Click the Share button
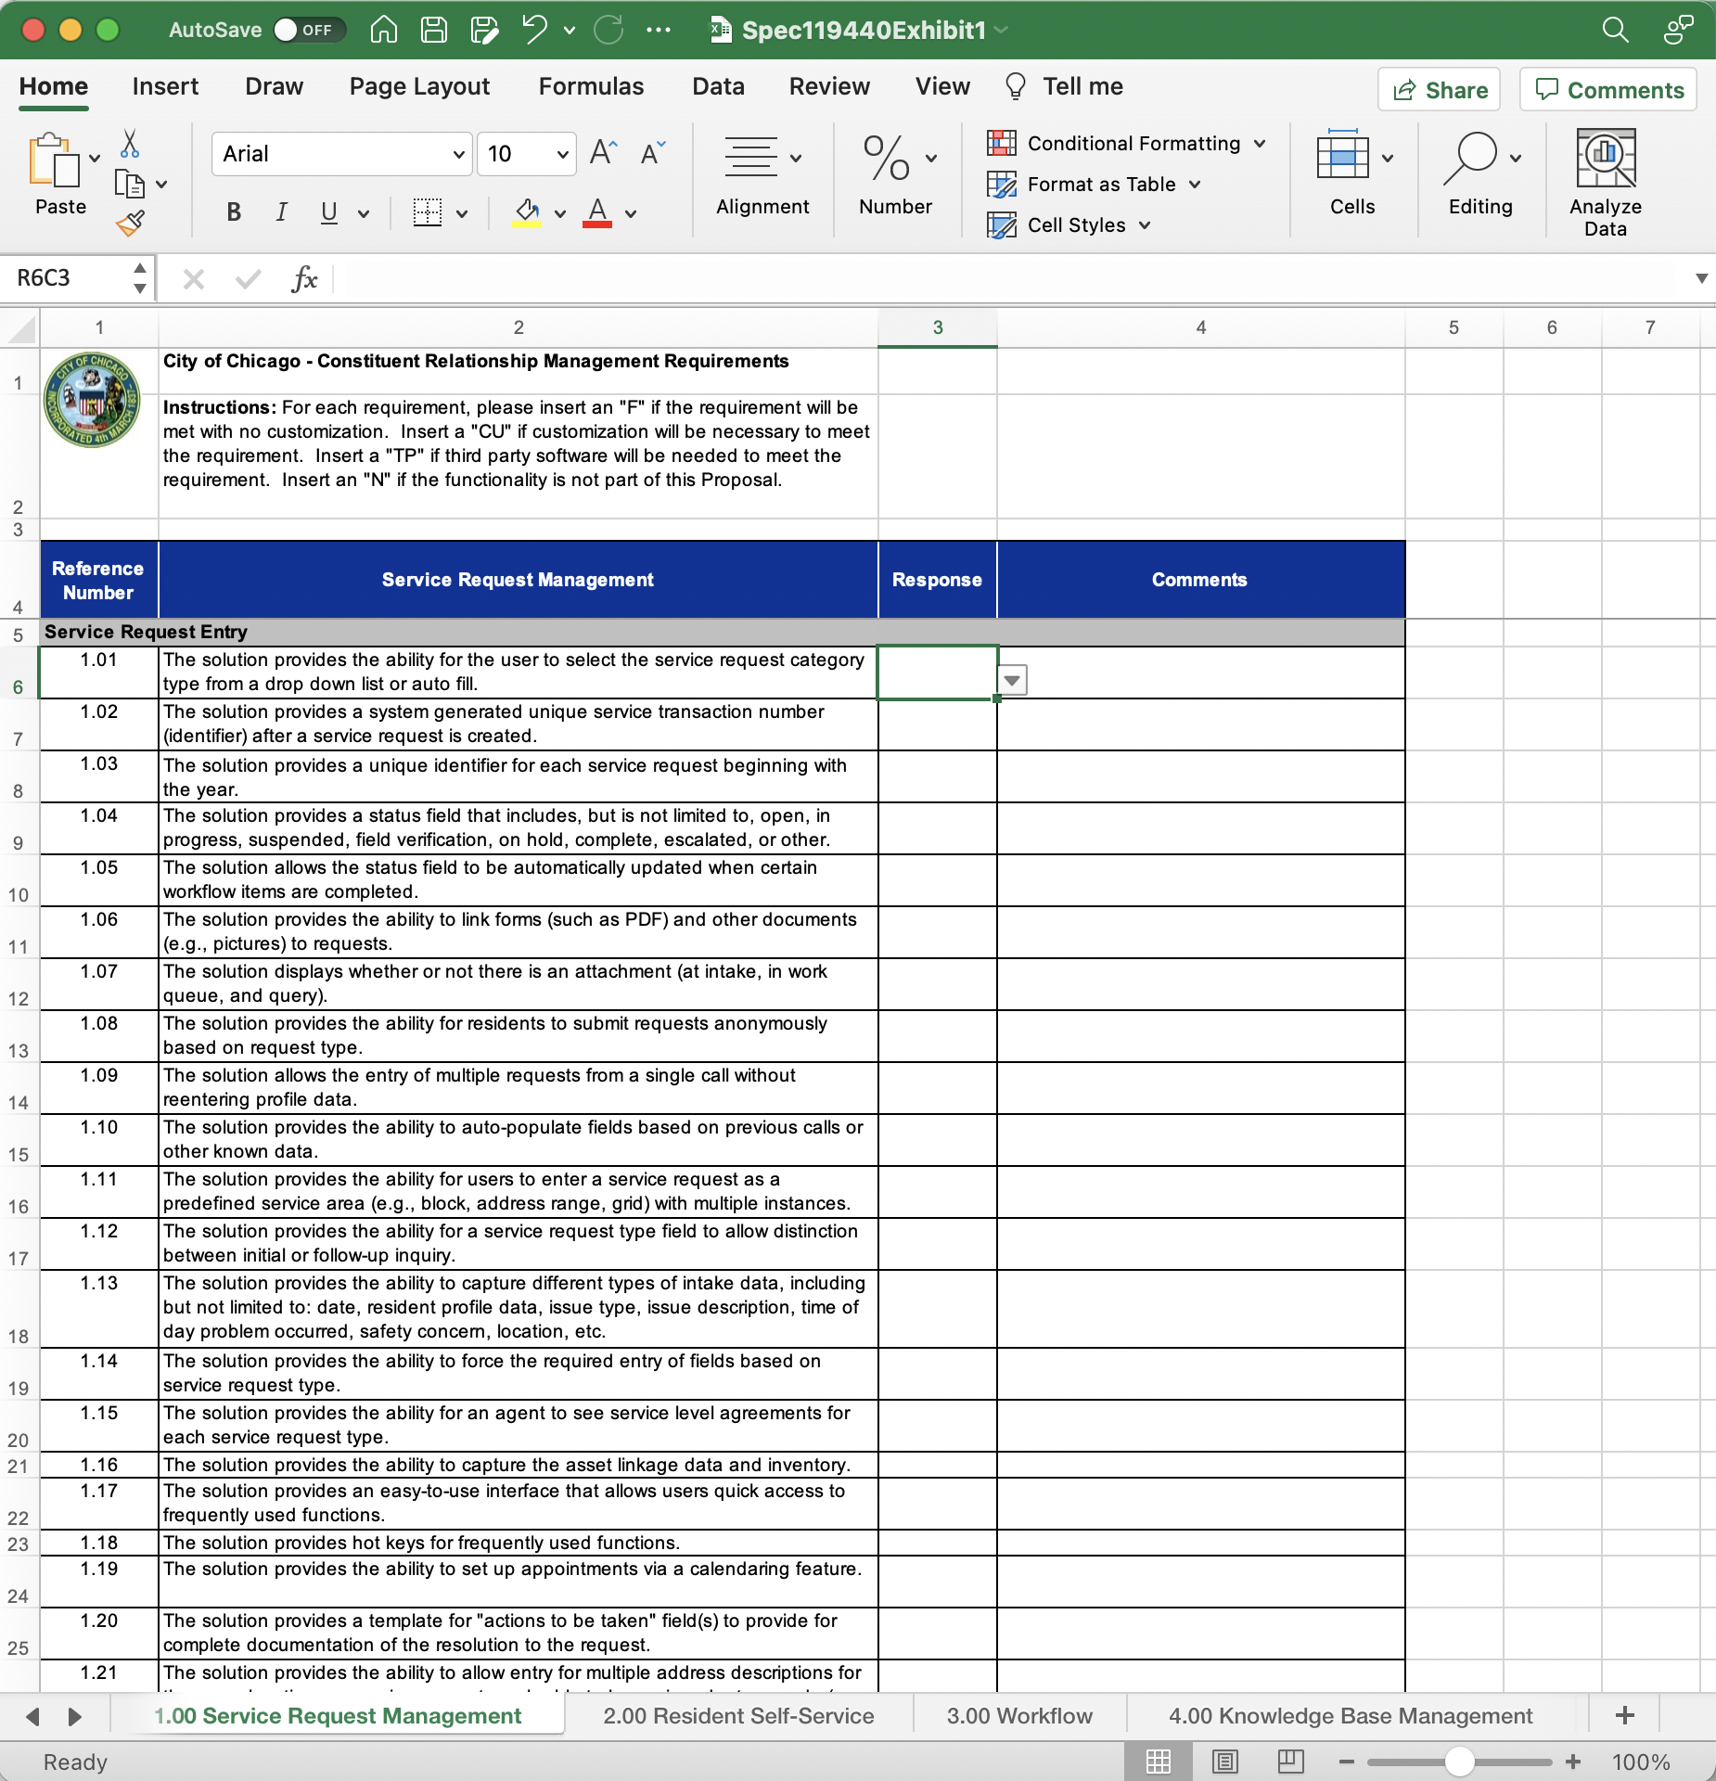Viewport: 1716px width, 1781px height. 1440,90
